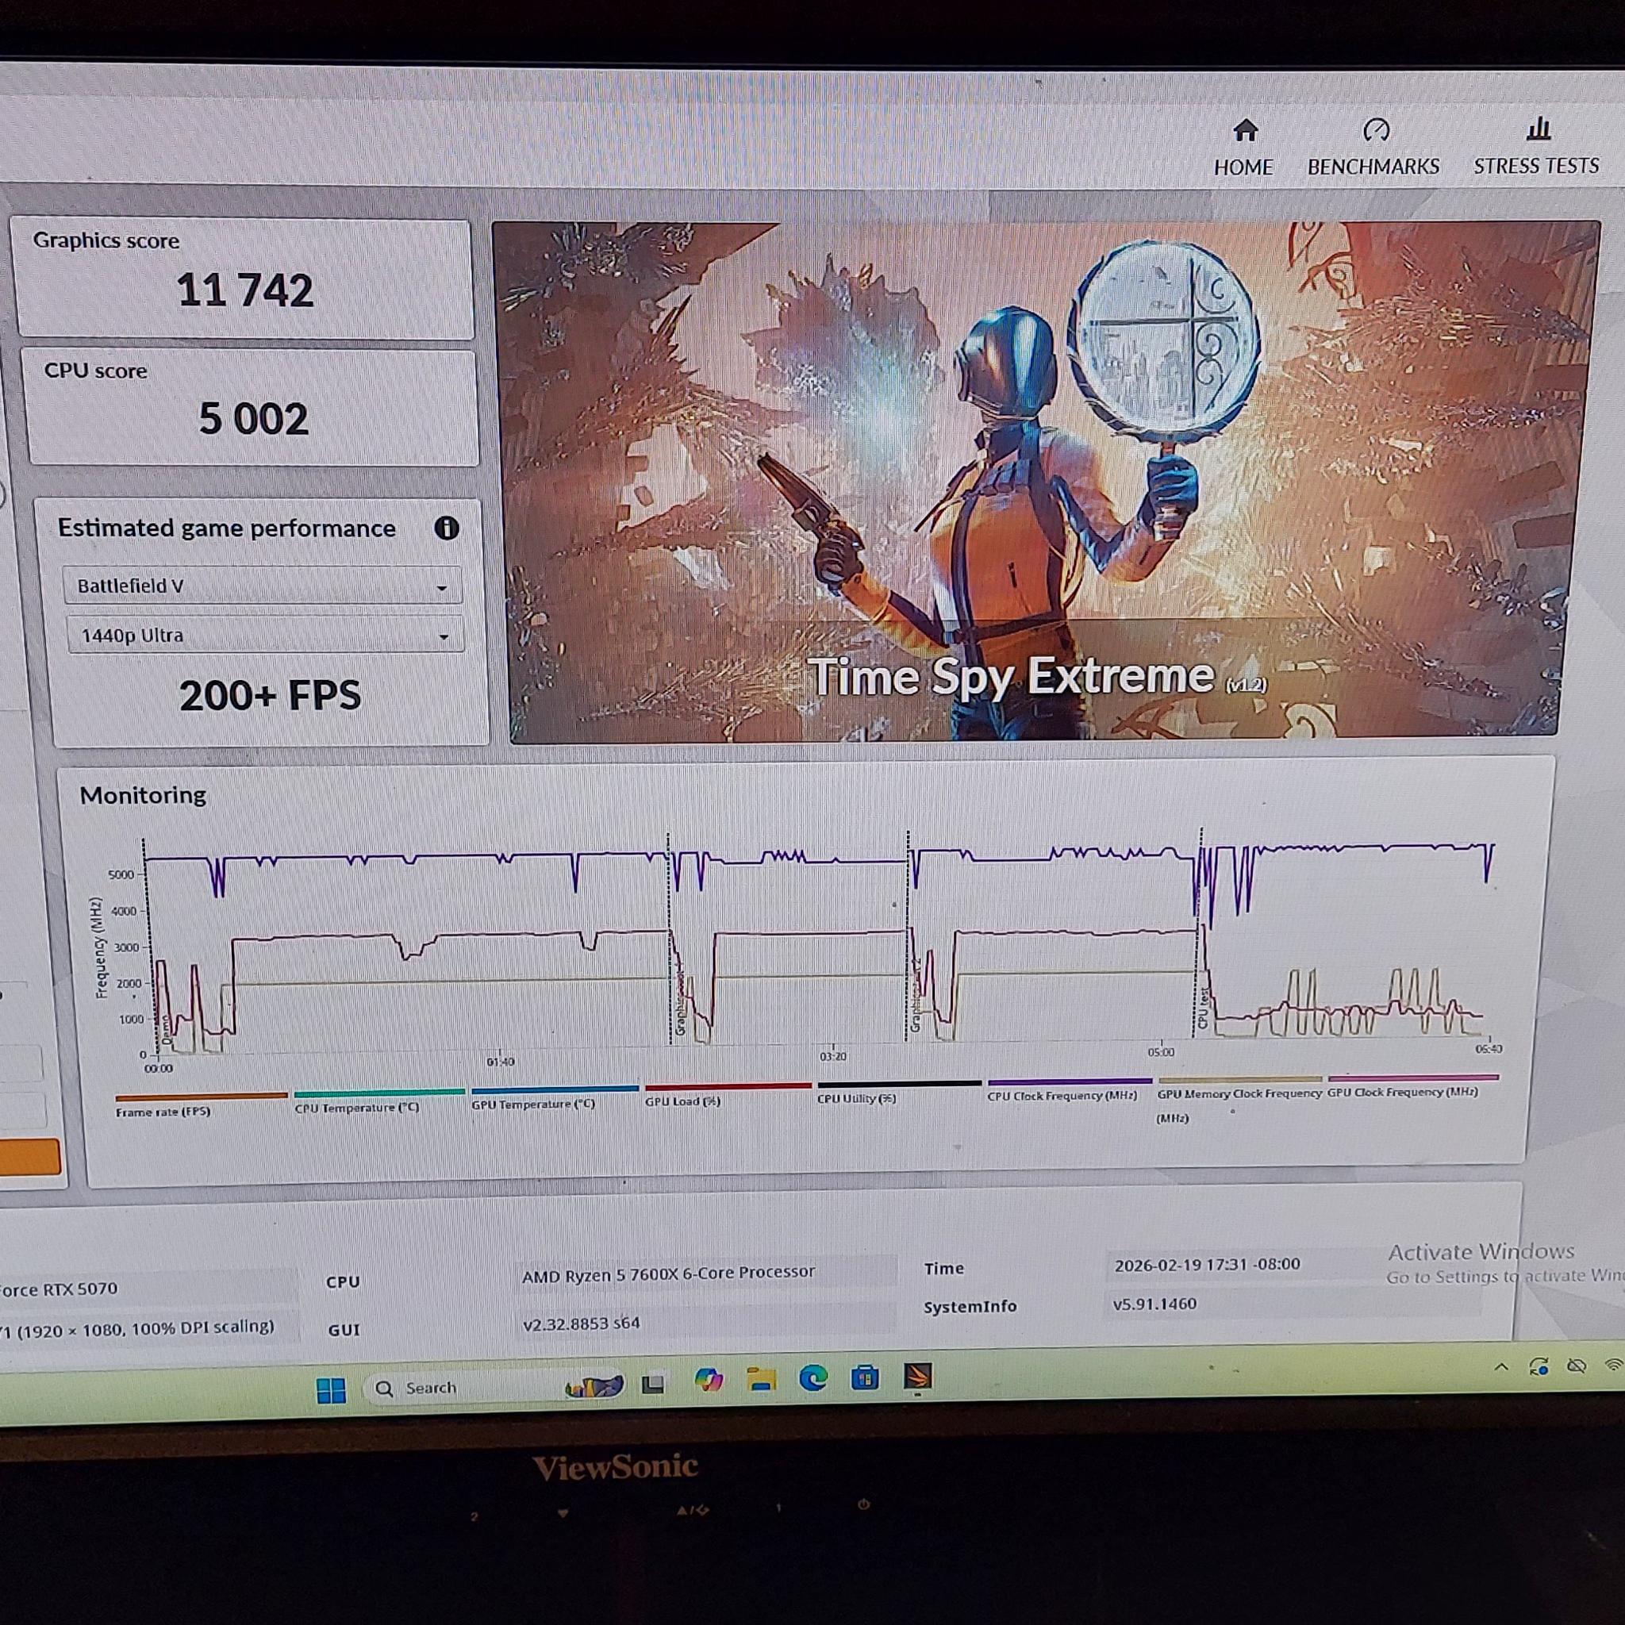This screenshot has width=1625, height=1625.
Task: Launch Copilot from the taskbar
Action: click(x=709, y=1381)
